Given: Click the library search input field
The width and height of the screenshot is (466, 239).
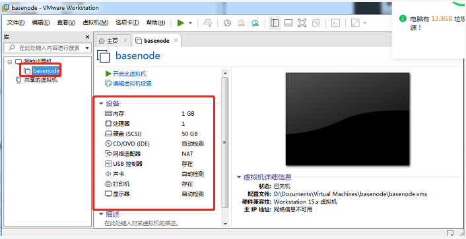Looking at the screenshot, I should tap(45, 48).
